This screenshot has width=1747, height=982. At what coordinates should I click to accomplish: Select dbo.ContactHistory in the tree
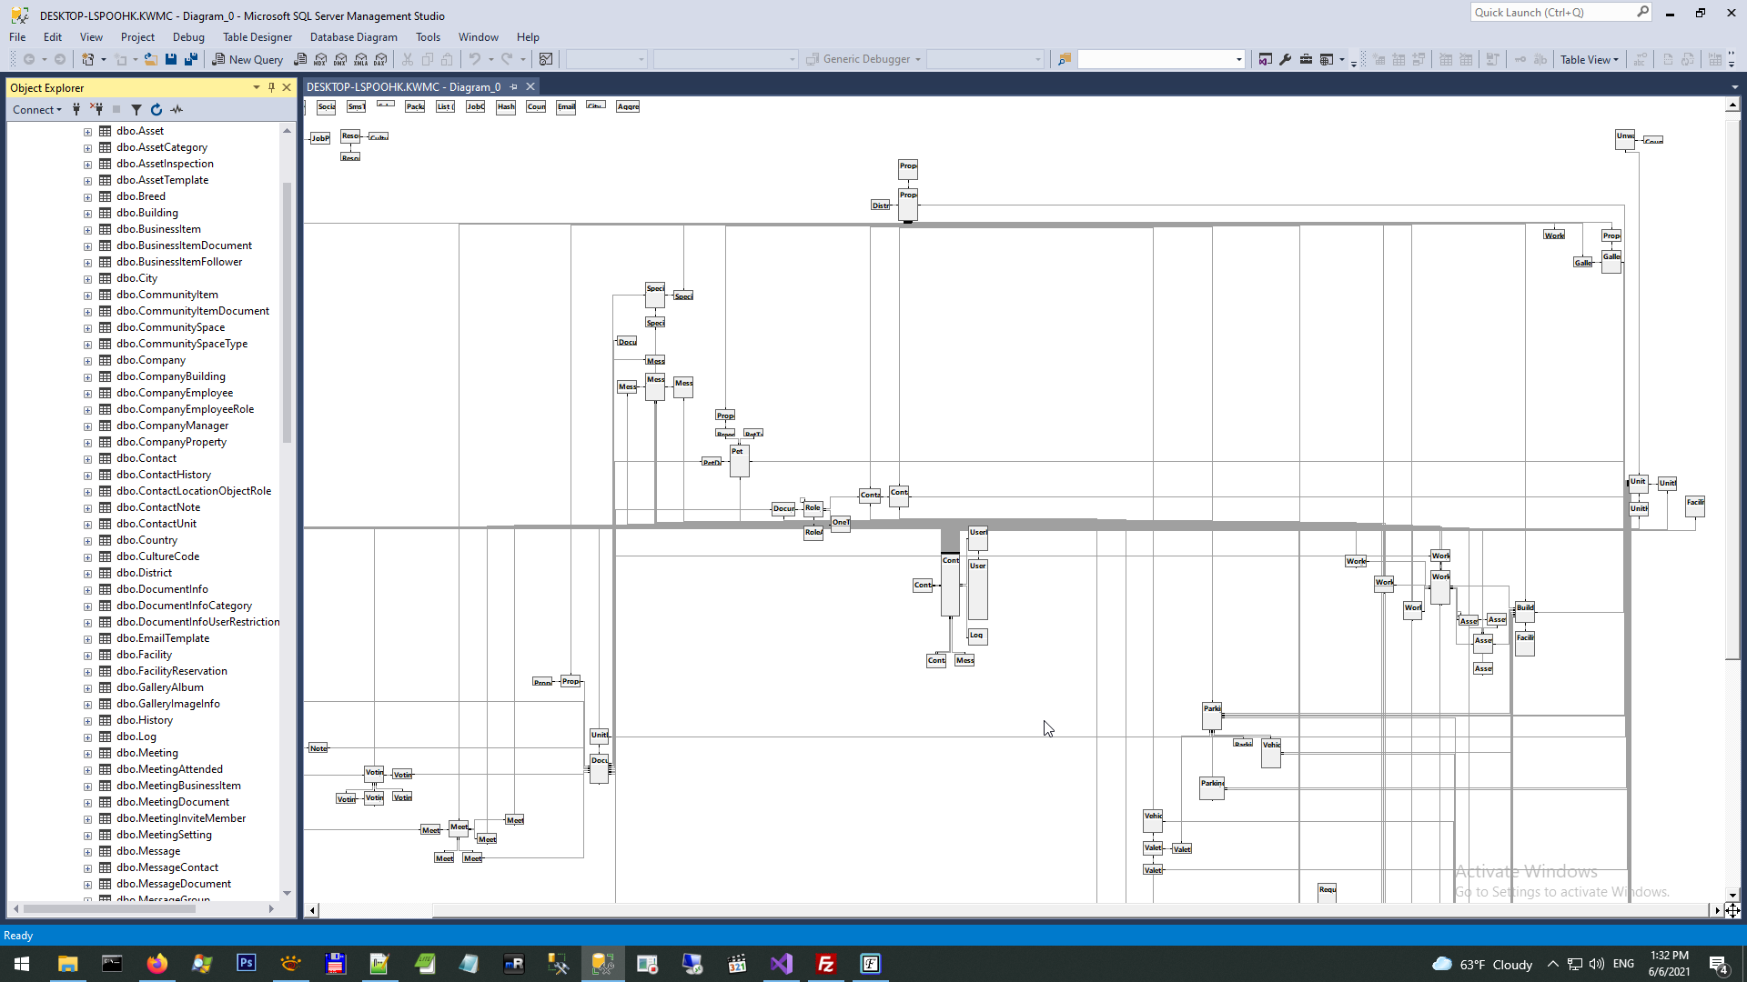point(164,475)
